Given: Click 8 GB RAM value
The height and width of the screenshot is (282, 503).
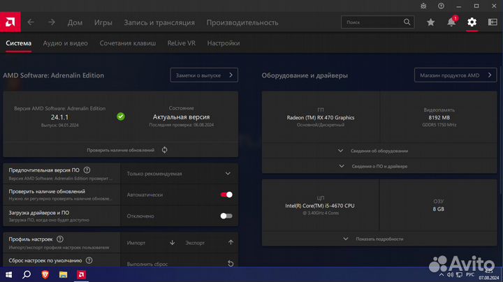Looking at the screenshot, I should coord(439,209).
